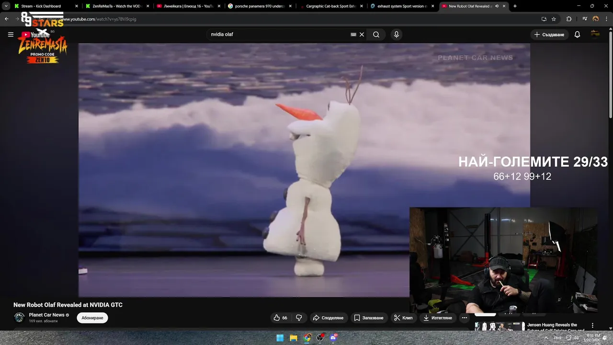Close the Kick Dashboard tab

(x=76, y=6)
